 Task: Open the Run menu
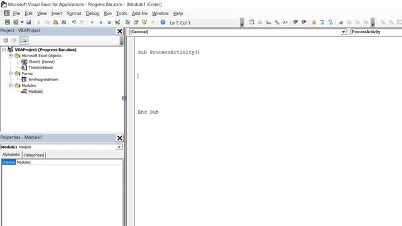click(107, 13)
